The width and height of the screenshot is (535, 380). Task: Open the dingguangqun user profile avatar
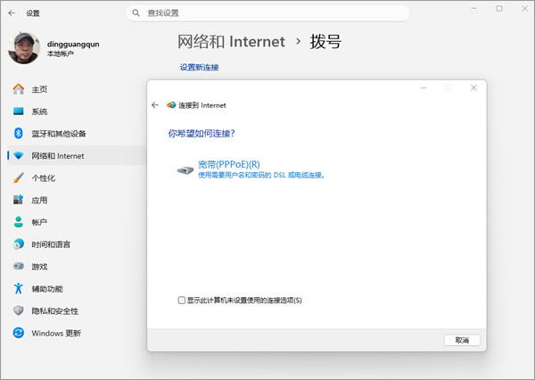[24, 48]
